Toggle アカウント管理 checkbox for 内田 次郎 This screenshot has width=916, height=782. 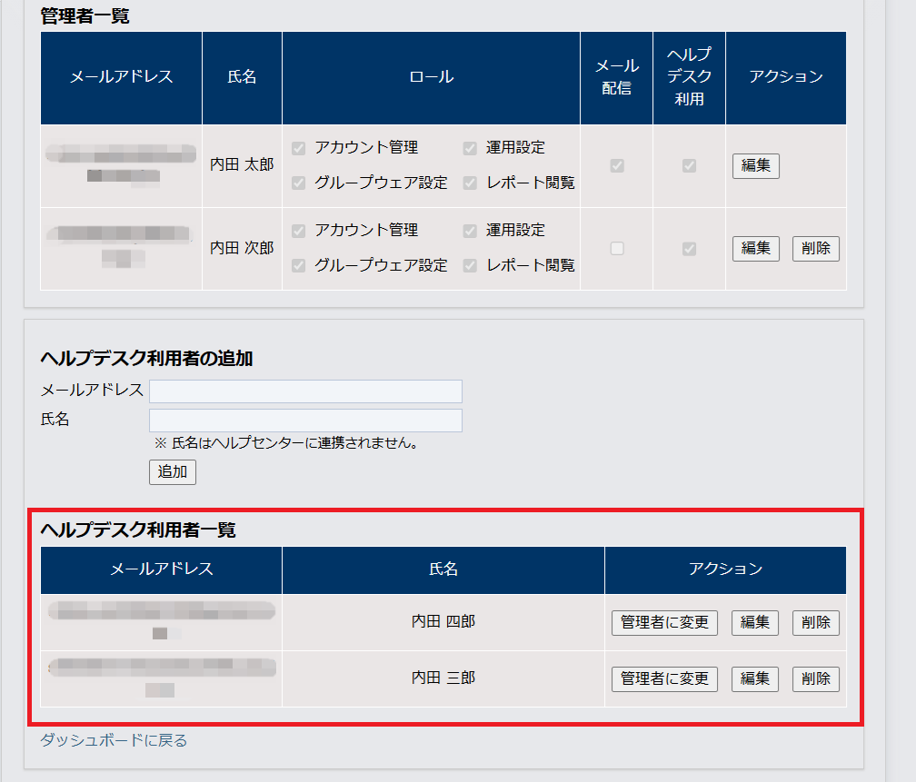[x=298, y=230]
